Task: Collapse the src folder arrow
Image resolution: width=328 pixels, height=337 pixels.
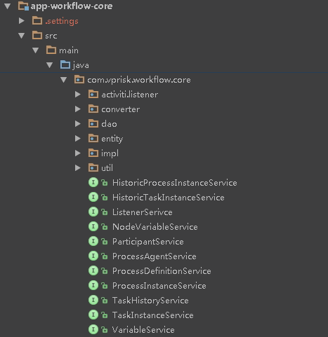Action: tap(22, 36)
